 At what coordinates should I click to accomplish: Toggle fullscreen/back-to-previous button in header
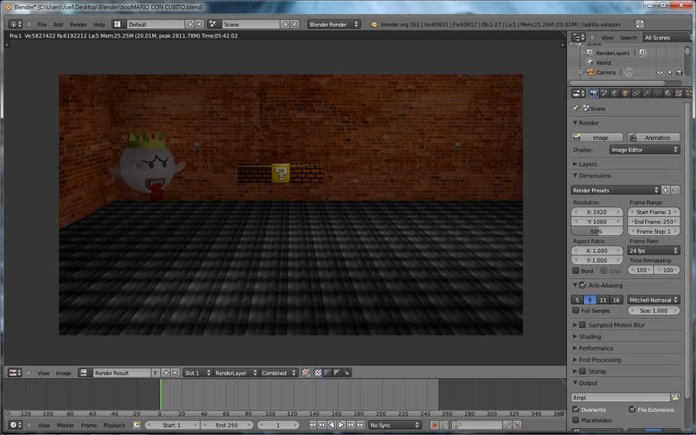coord(640,24)
